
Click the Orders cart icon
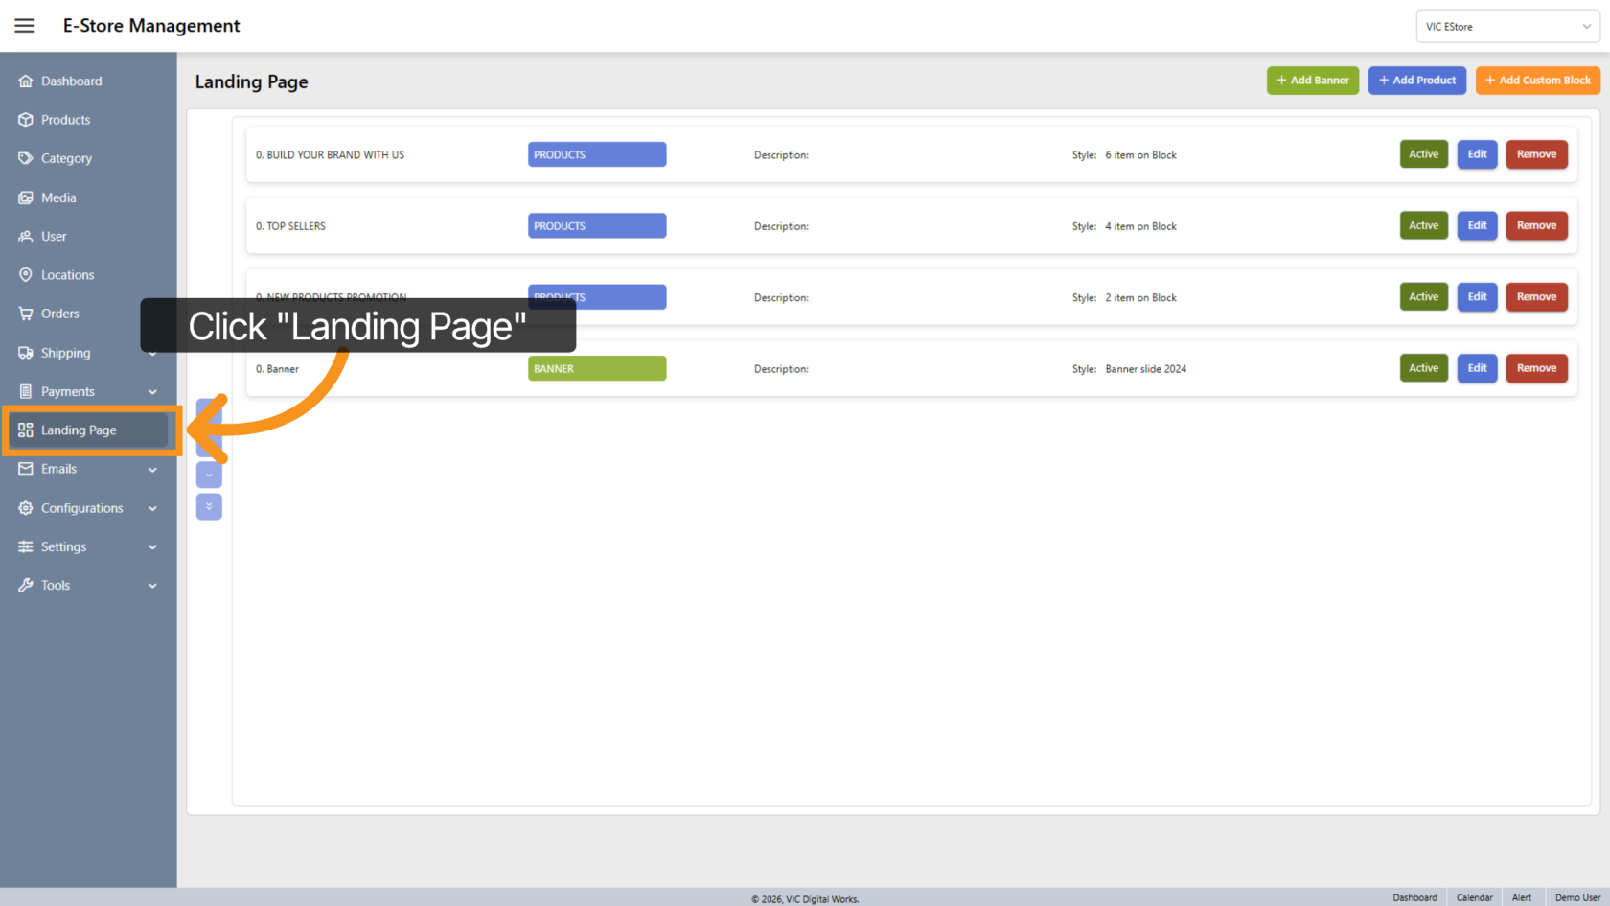pos(26,314)
